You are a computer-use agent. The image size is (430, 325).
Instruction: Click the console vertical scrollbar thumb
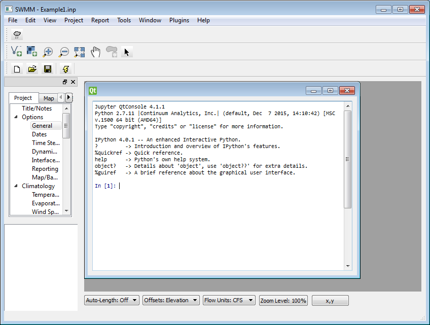[348, 159]
